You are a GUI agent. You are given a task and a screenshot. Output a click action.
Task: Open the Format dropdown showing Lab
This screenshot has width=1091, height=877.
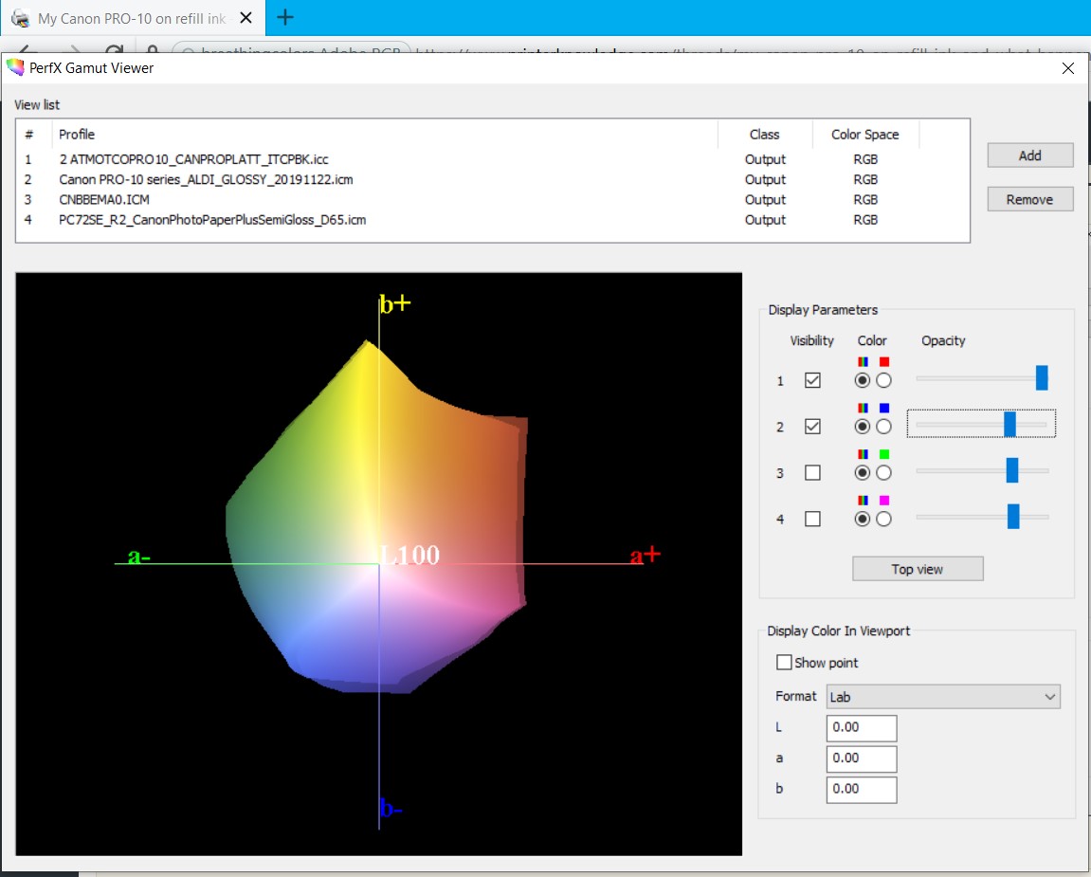click(x=942, y=697)
